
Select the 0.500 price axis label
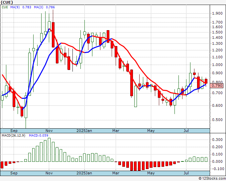(x=217, y=120)
